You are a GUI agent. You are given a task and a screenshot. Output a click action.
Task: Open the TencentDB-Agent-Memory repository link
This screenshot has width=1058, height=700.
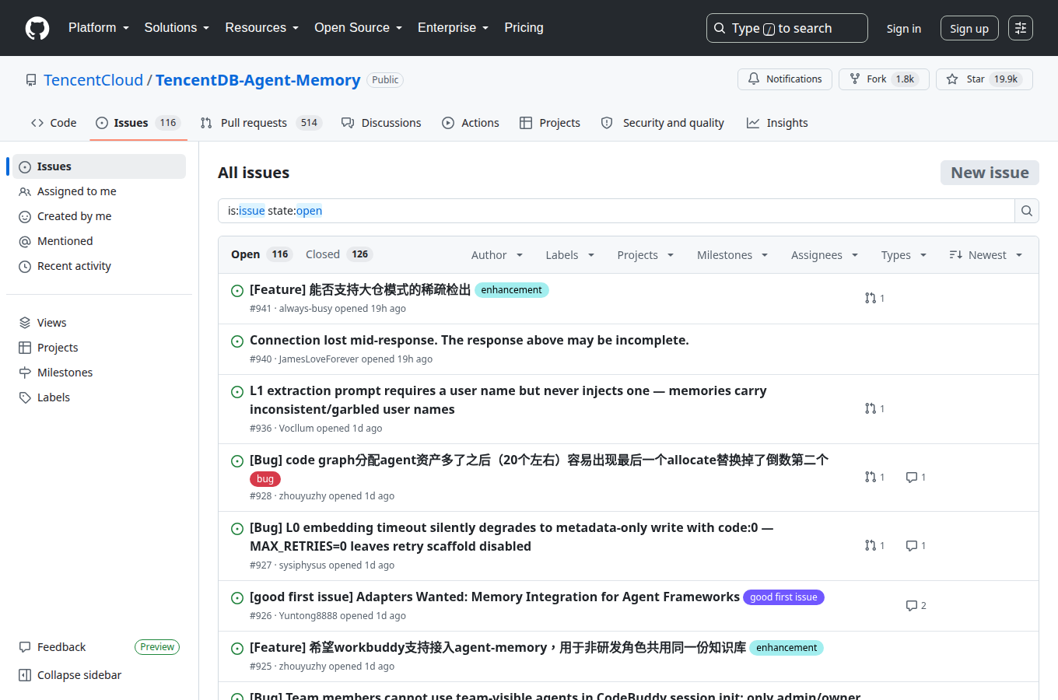pyautogui.click(x=257, y=80)
